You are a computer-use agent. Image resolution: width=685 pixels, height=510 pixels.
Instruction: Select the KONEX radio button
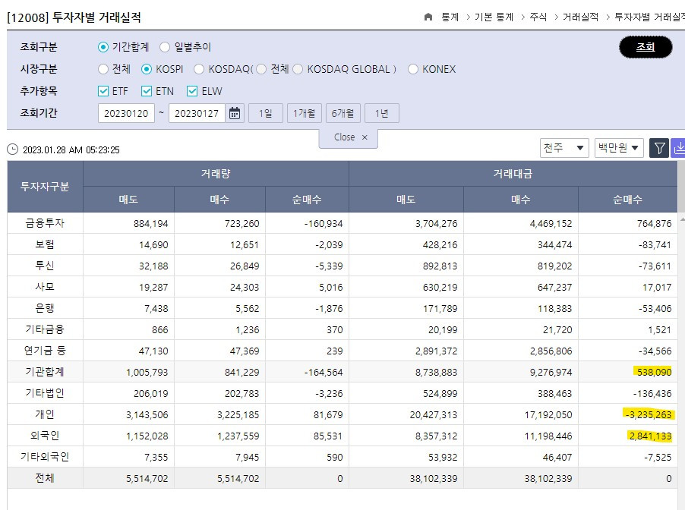pyautogui.click(x=413, y=69)
